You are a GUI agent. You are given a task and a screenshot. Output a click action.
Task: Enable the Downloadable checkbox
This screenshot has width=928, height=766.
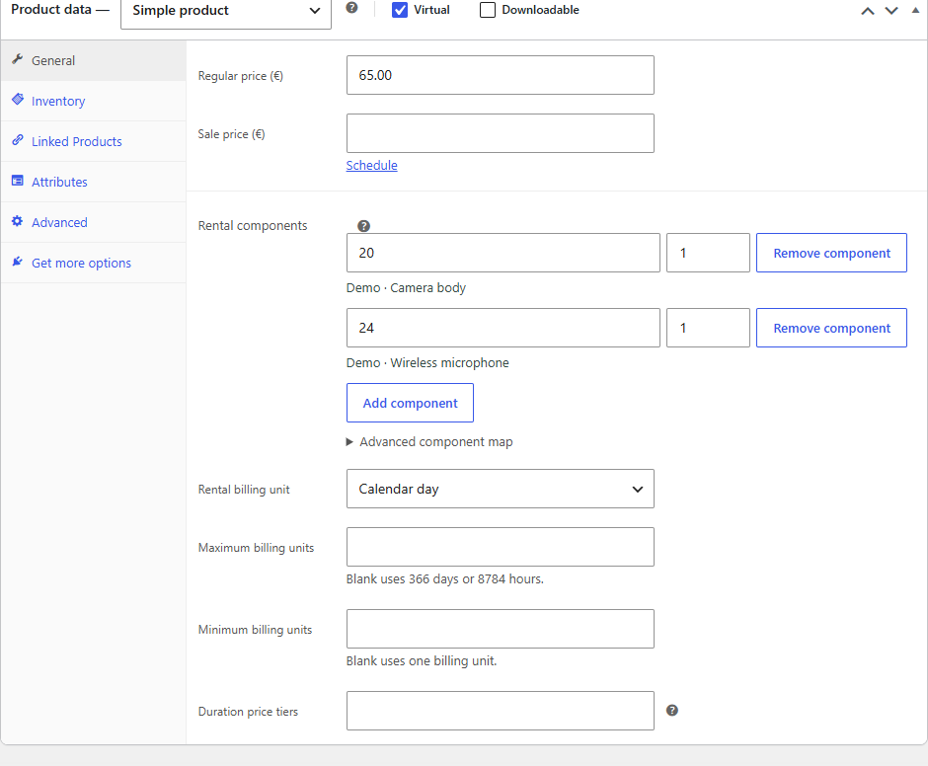488,10
